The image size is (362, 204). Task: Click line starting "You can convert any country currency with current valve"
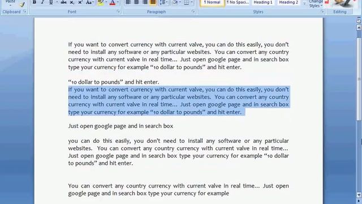click(x=179, y=186)
